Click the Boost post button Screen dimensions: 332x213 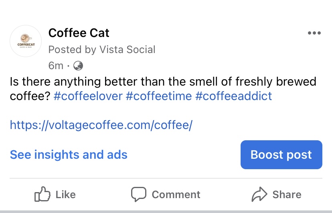click(x=281, y=155)
